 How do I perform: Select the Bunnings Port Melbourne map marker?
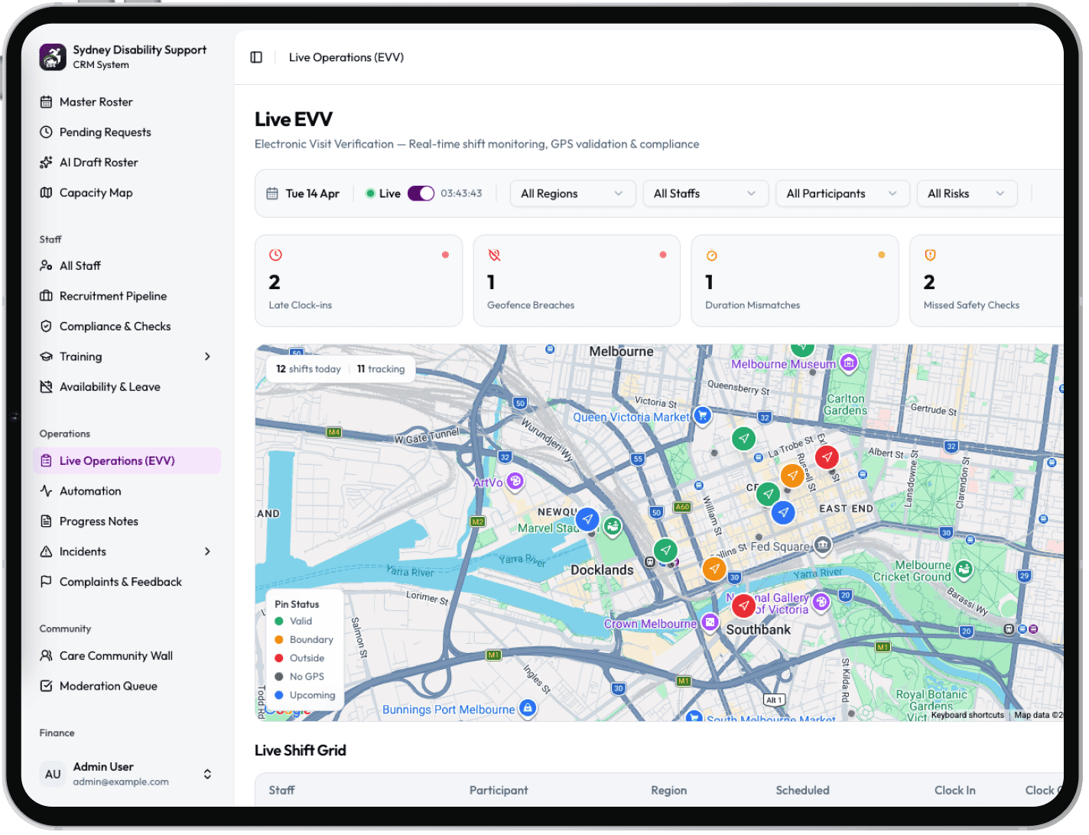tap(527, 708)
